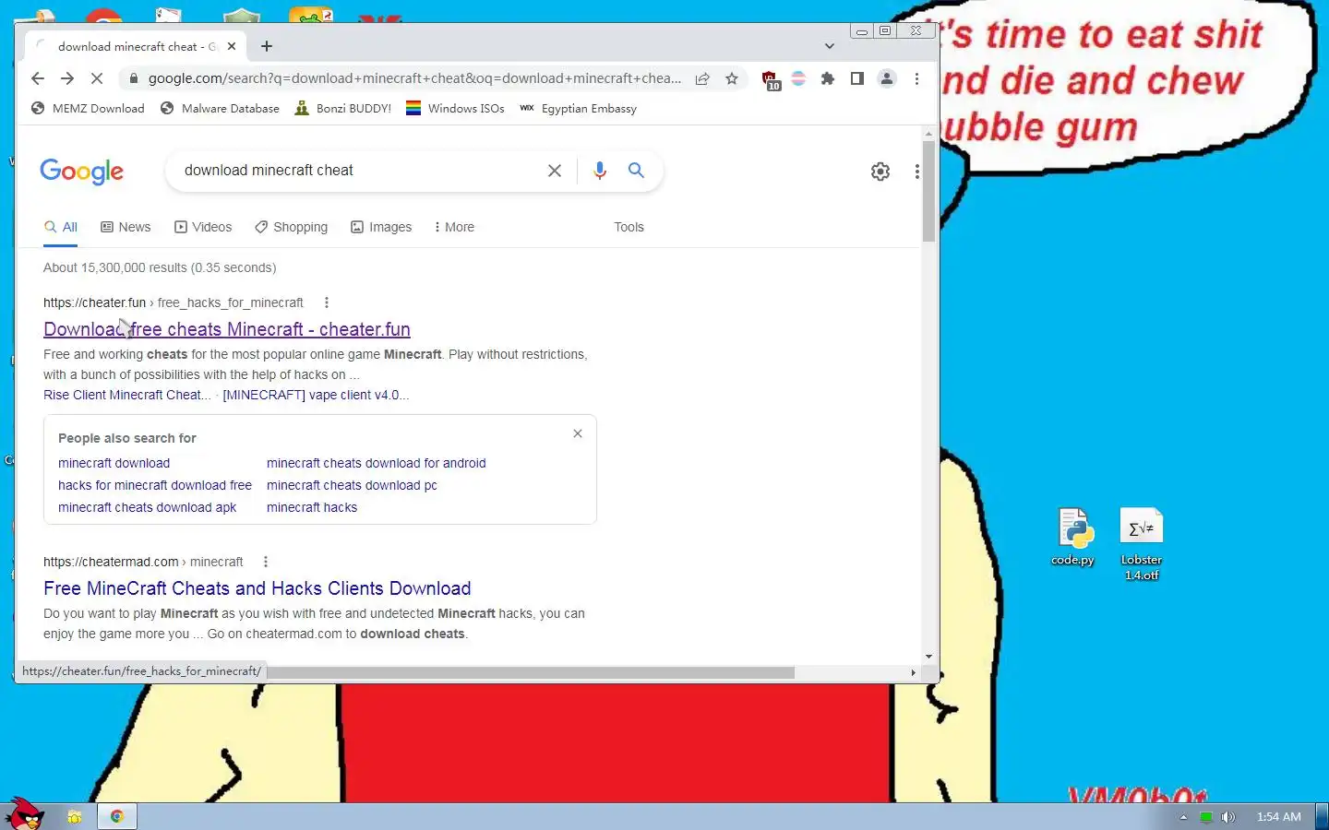Open Chrome's three-dot menu

916,78
